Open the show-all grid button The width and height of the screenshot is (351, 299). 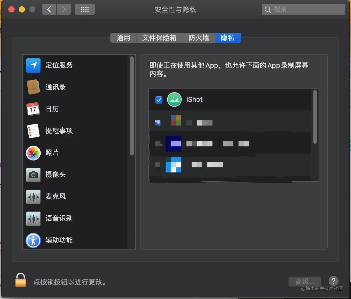point(85,10)
